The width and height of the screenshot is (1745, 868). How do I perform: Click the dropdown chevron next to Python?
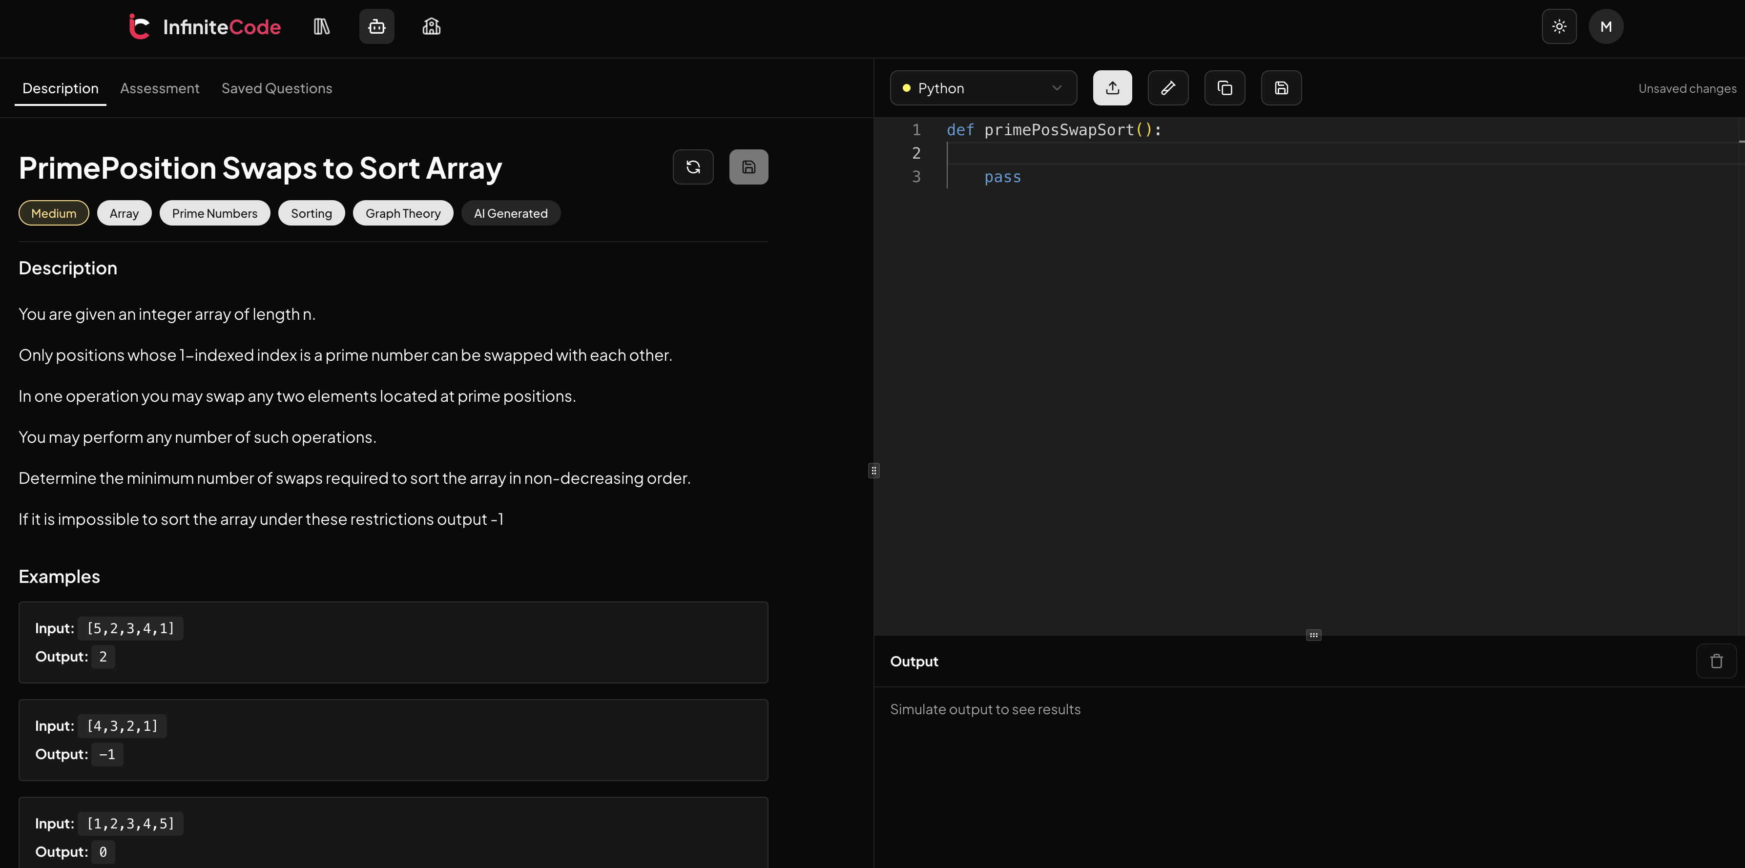pyautogui.click(x=1056, y=88)
